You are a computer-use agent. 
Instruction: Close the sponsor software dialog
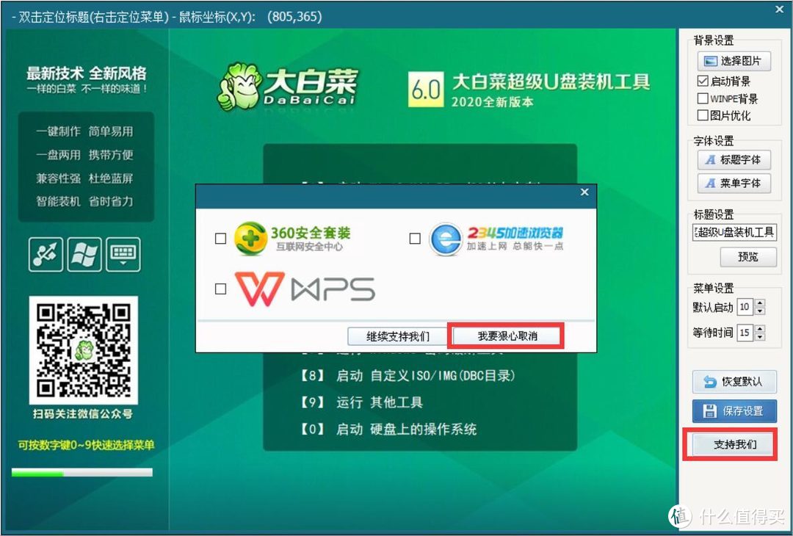584,192
